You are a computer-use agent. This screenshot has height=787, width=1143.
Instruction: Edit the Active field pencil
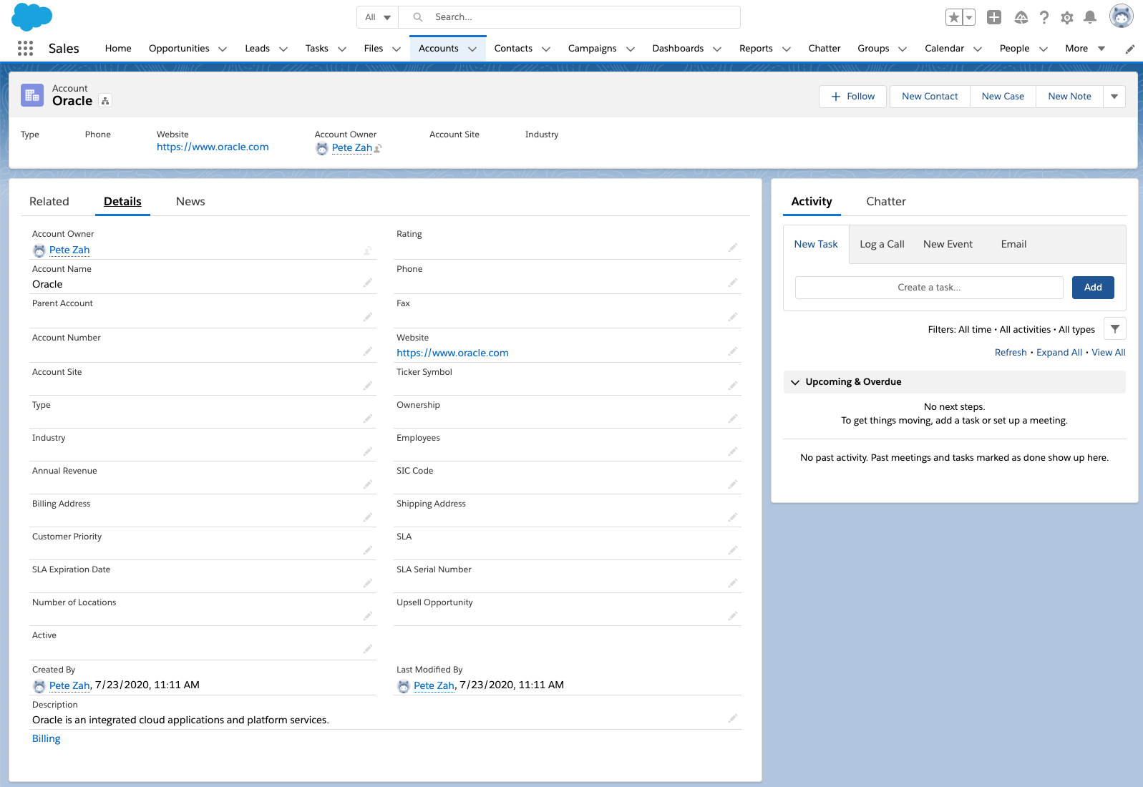(367, 649)
